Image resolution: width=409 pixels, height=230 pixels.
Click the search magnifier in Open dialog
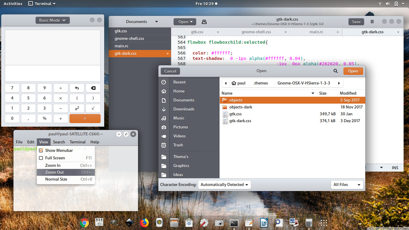point(336,71)
